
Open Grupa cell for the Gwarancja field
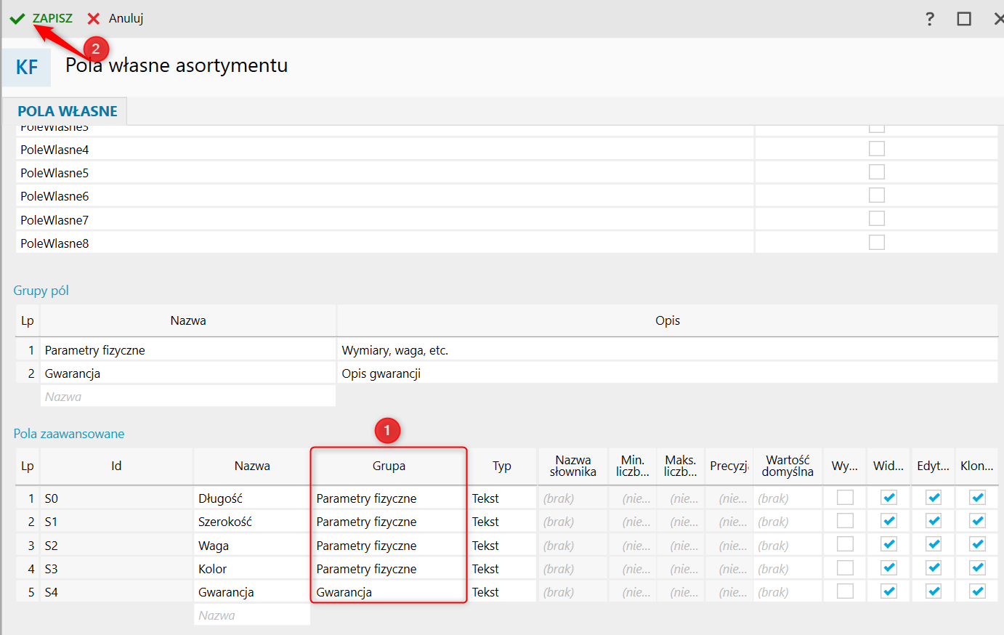[388, 592]
